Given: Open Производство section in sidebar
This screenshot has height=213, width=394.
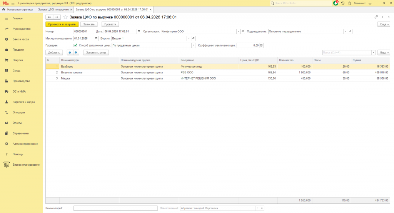Looking at the screenshot, I should [22, 81].
